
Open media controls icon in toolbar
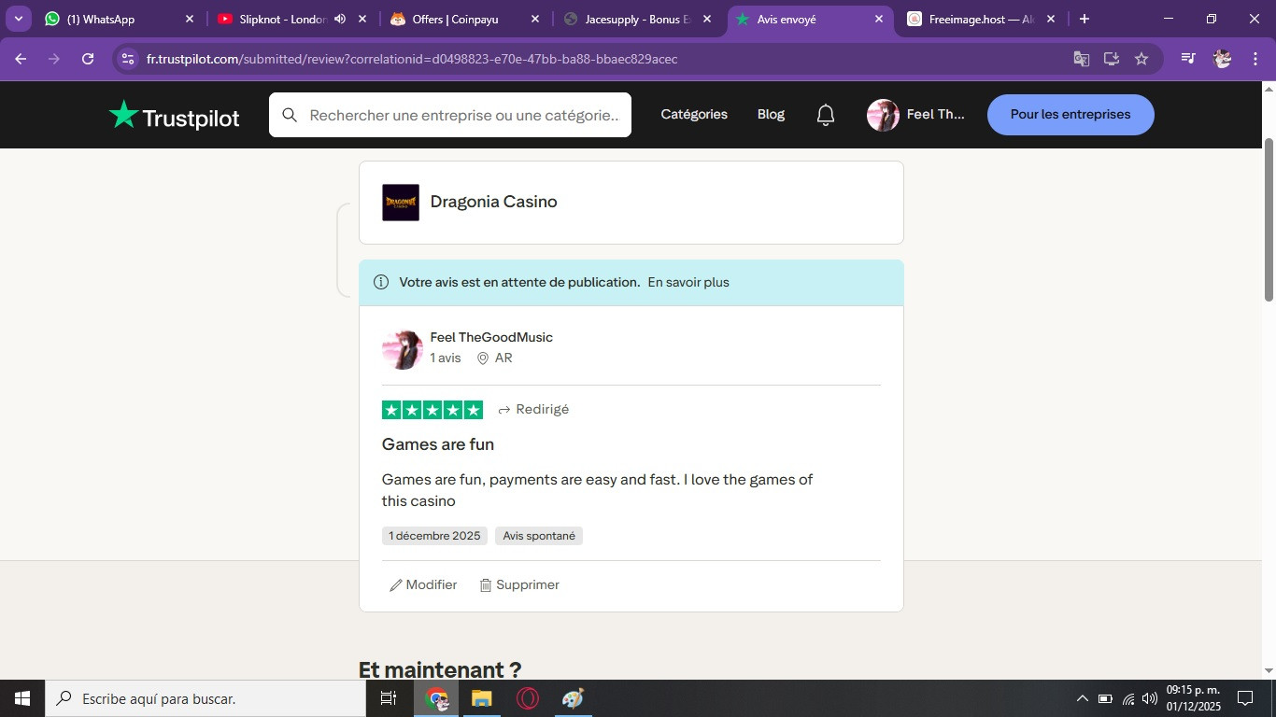(x=1188, y=59)
